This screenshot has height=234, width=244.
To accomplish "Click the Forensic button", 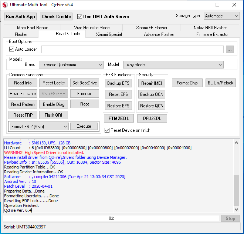I will 85,94.
